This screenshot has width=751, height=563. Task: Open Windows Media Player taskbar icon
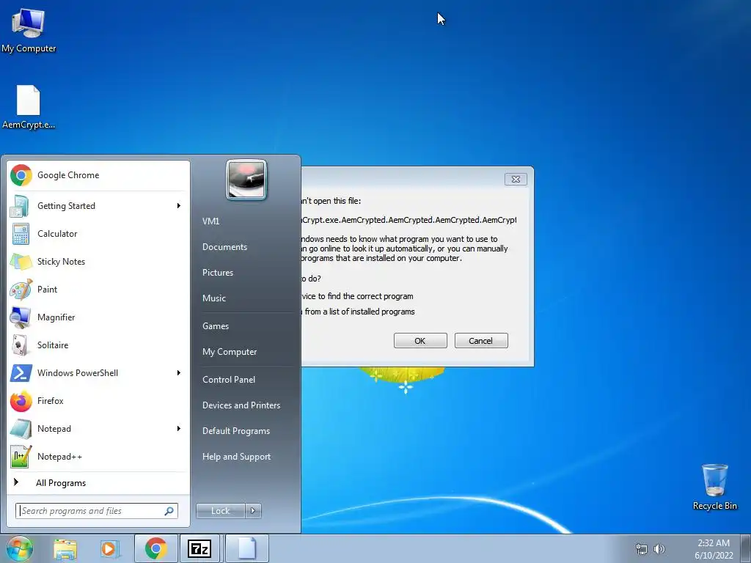[x=110, y=548]
